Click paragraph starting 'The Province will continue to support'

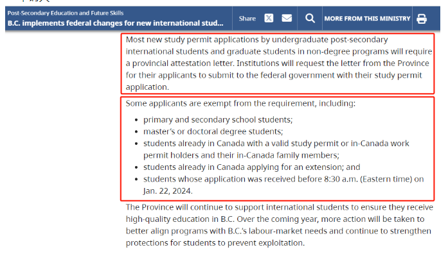pyautogui.click(x=280, y=225)
